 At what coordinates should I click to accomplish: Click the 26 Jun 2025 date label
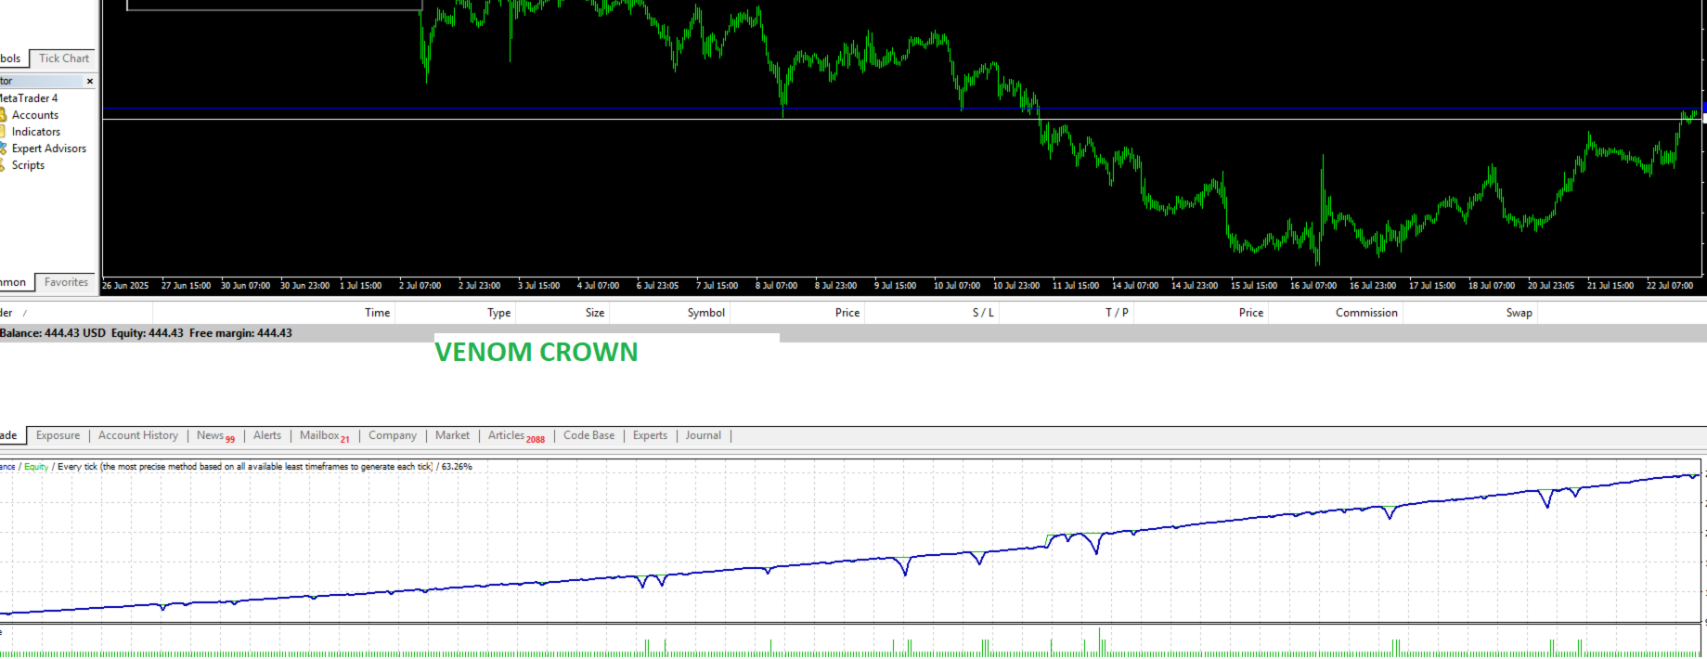[x=125, y=286]
